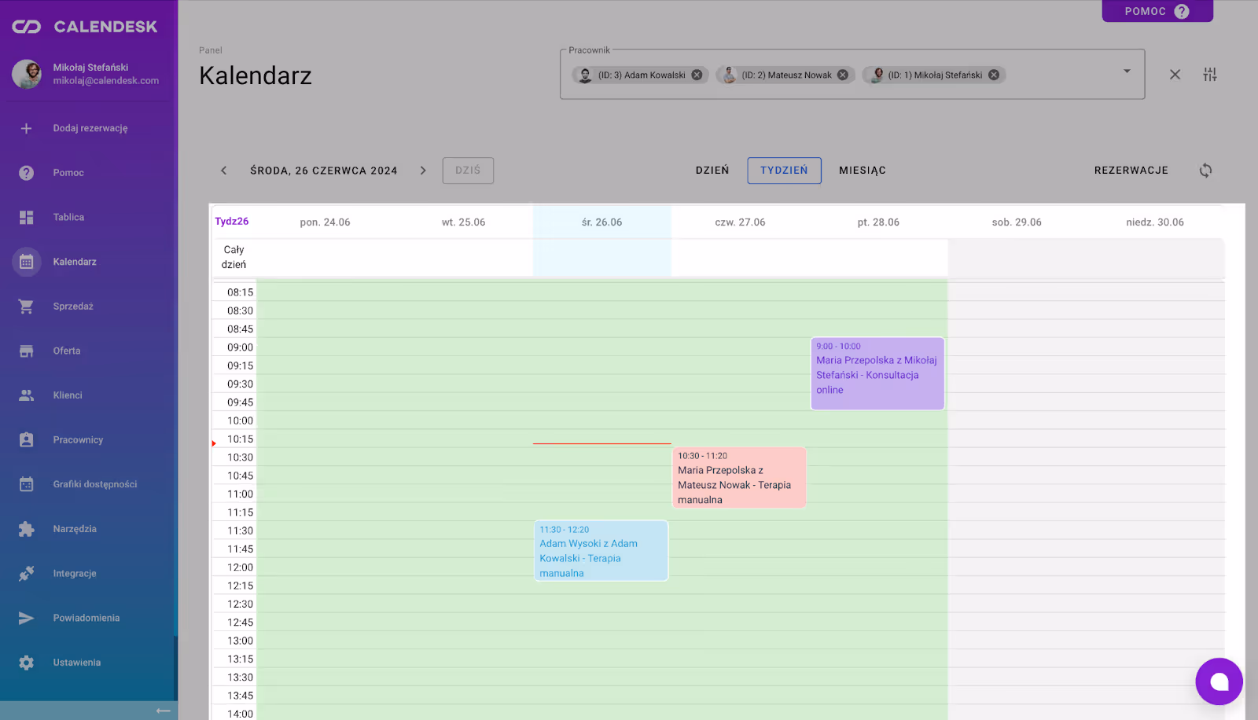Image resolution: width=1258 pixels, height=720 pixels.
Task: Go to Powiadomienia in the sidebar
Action: click(86, 618)
